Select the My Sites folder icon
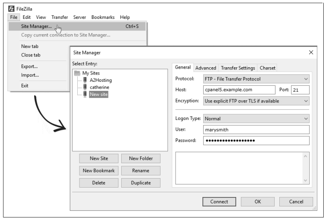 [x=77, y=73]
